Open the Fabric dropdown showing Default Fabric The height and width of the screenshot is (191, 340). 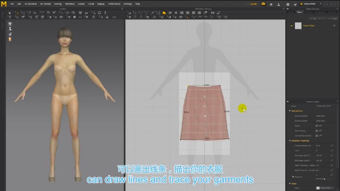325,188
